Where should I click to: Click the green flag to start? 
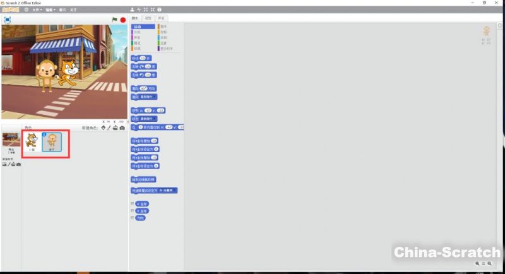(114, 20)
